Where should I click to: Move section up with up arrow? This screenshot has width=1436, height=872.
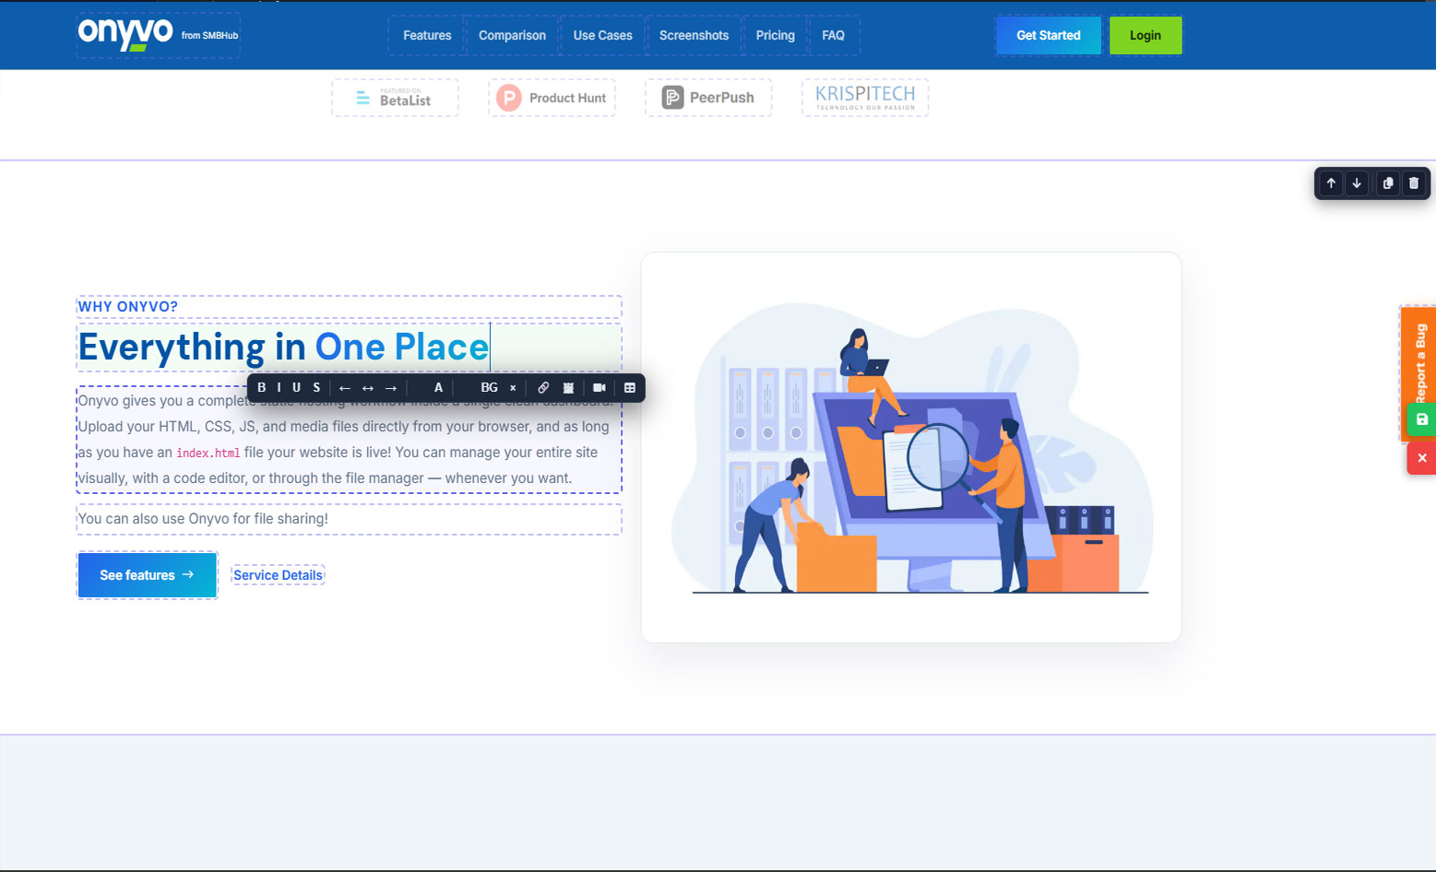[1331, 183]
